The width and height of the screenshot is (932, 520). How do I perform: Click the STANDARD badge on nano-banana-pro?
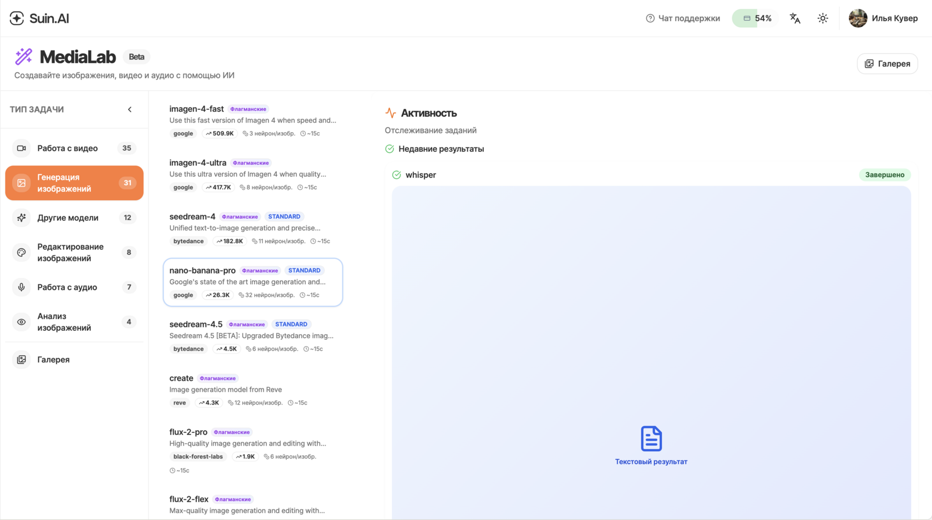pyautogui.click(x=304, y=271)
